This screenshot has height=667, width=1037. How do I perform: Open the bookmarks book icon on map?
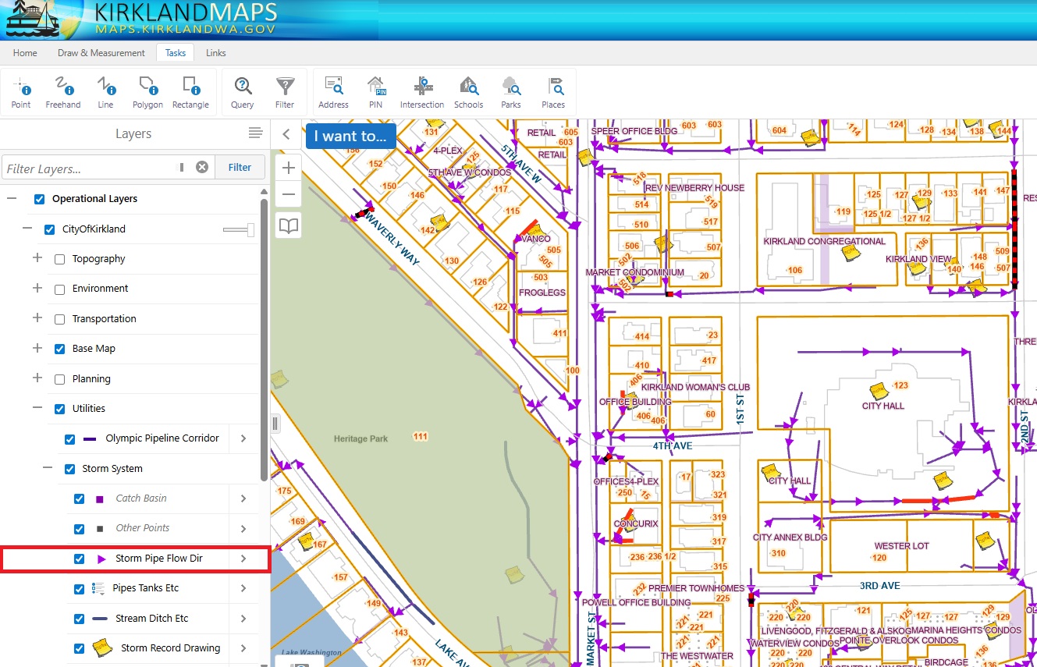[289, 226]
